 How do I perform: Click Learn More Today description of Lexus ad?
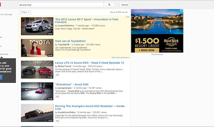pyautogui.click(x=75, y=29)
